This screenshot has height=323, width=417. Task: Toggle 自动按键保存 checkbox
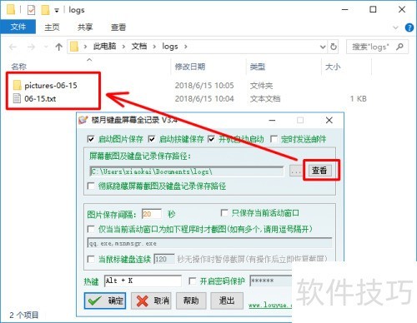pos(152,139)
